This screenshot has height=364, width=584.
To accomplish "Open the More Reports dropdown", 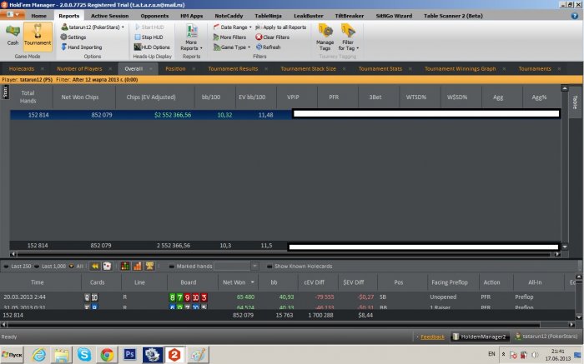I will click(x=191, y=37).
